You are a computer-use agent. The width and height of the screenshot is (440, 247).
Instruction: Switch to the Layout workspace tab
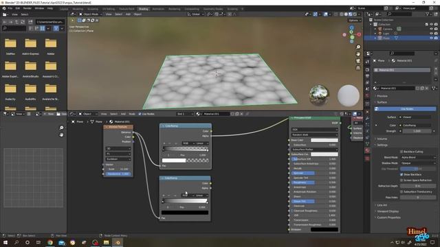(64, 9)
